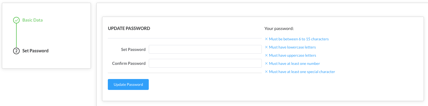Focus the Set Password input field
The width and height of the screenshot is (428, 106).
[205, 50]
